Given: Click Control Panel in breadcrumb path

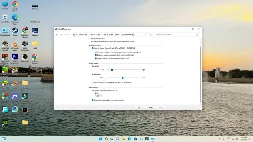Looking at the screenshot, I should point(83,35).
